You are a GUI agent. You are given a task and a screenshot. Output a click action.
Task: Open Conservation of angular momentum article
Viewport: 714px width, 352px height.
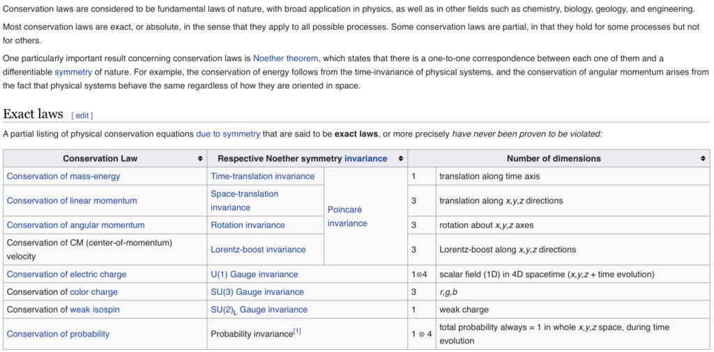pyautogui.click(x=75, y=225)
